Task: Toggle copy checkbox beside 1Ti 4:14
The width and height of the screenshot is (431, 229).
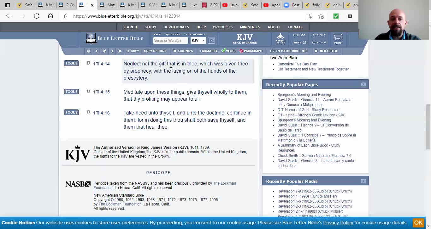Action: (x=88, y=63)
